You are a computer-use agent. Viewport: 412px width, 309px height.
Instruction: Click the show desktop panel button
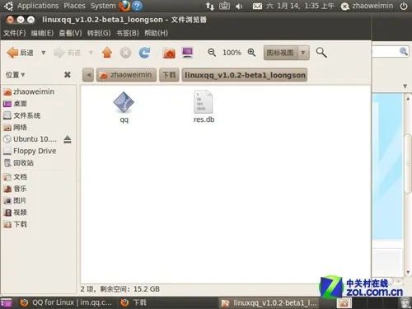coord(6,303)
